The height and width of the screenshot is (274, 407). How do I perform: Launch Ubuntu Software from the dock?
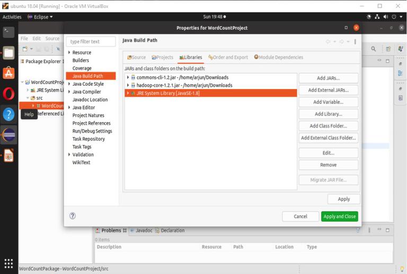coord(8,73)
